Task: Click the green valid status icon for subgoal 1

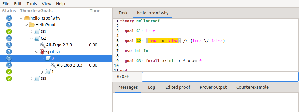Action: point(9,72)
